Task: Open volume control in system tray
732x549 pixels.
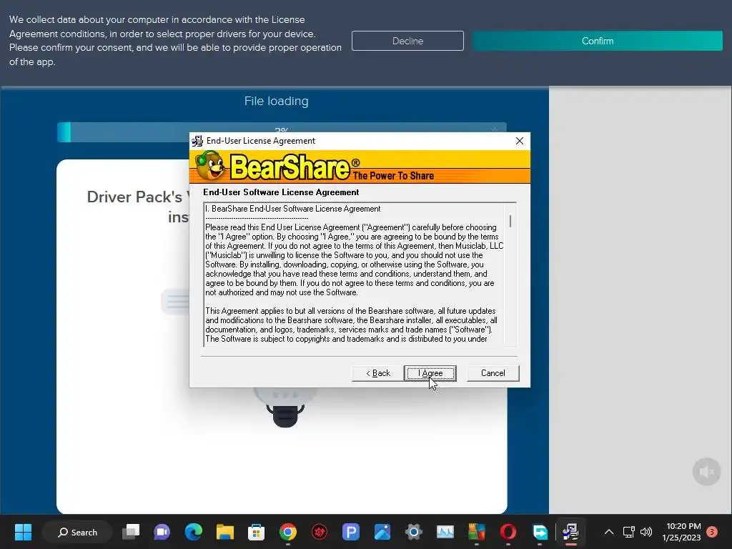Action: click(646, 532)
